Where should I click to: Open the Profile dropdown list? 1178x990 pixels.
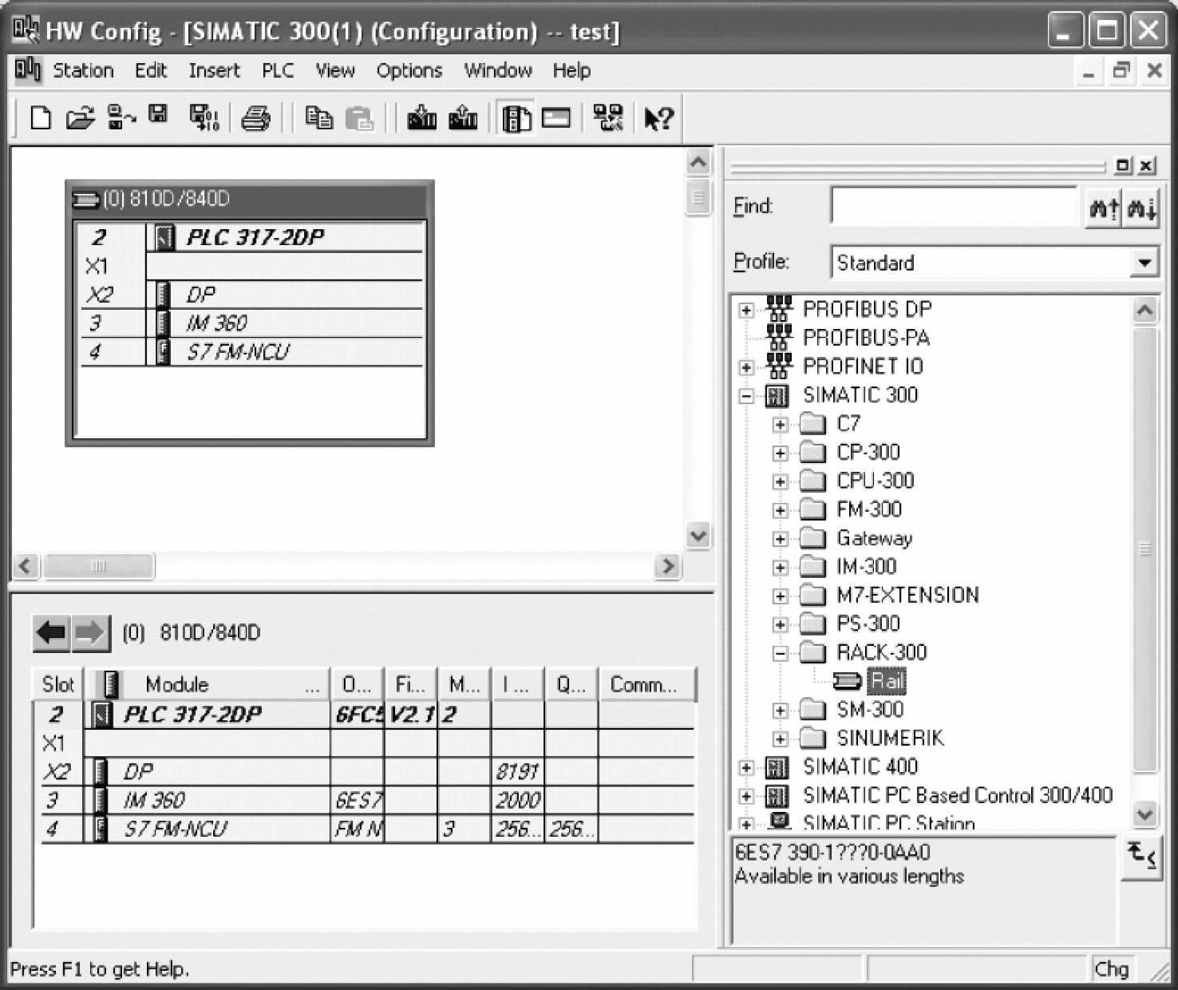(x=1144, y=262)
